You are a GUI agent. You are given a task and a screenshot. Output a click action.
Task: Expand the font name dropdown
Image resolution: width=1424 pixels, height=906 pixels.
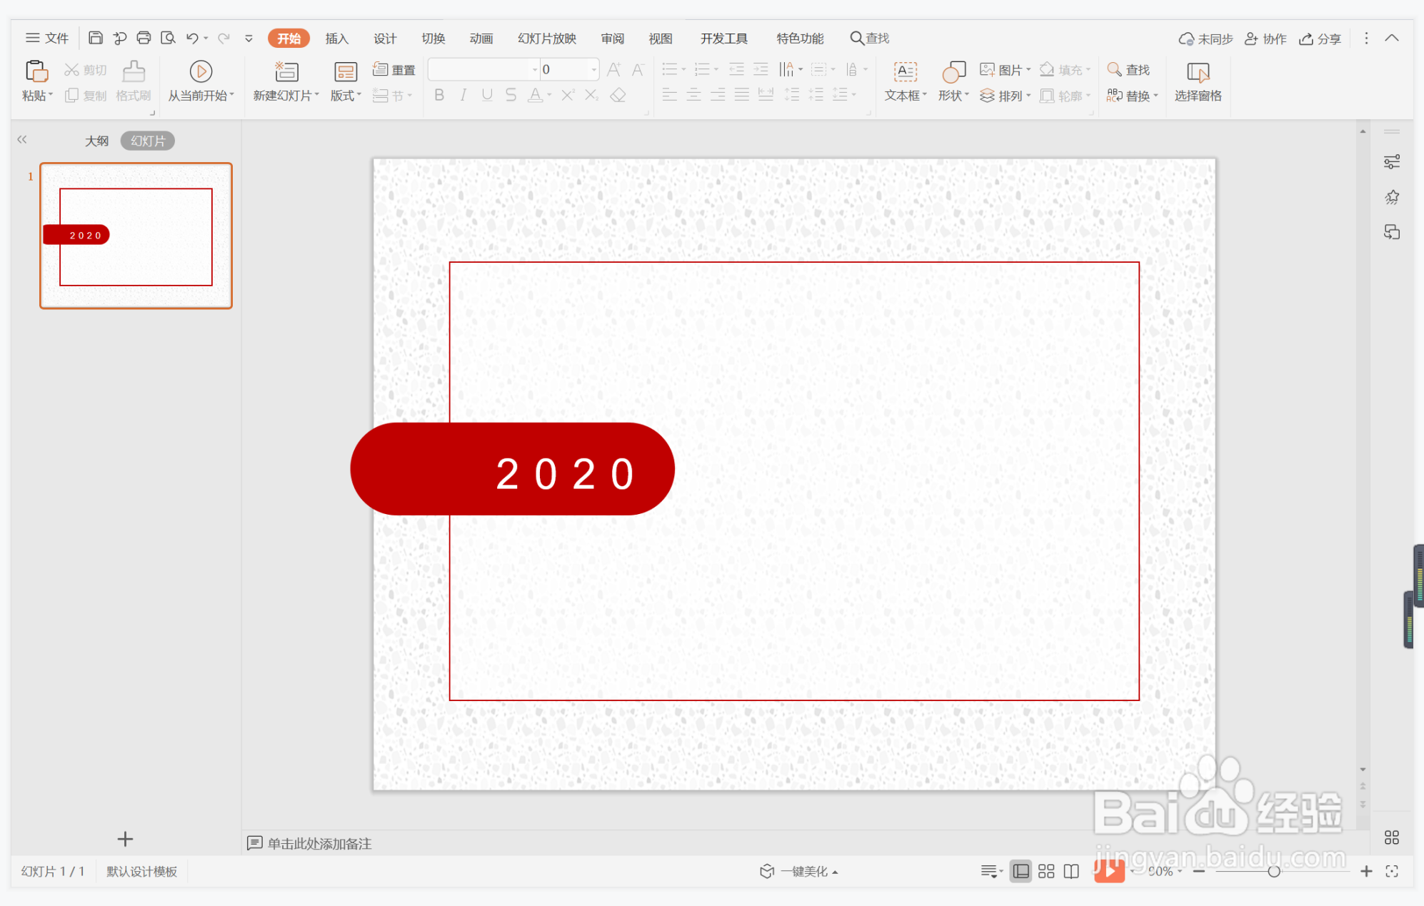(x=534, y=69)
